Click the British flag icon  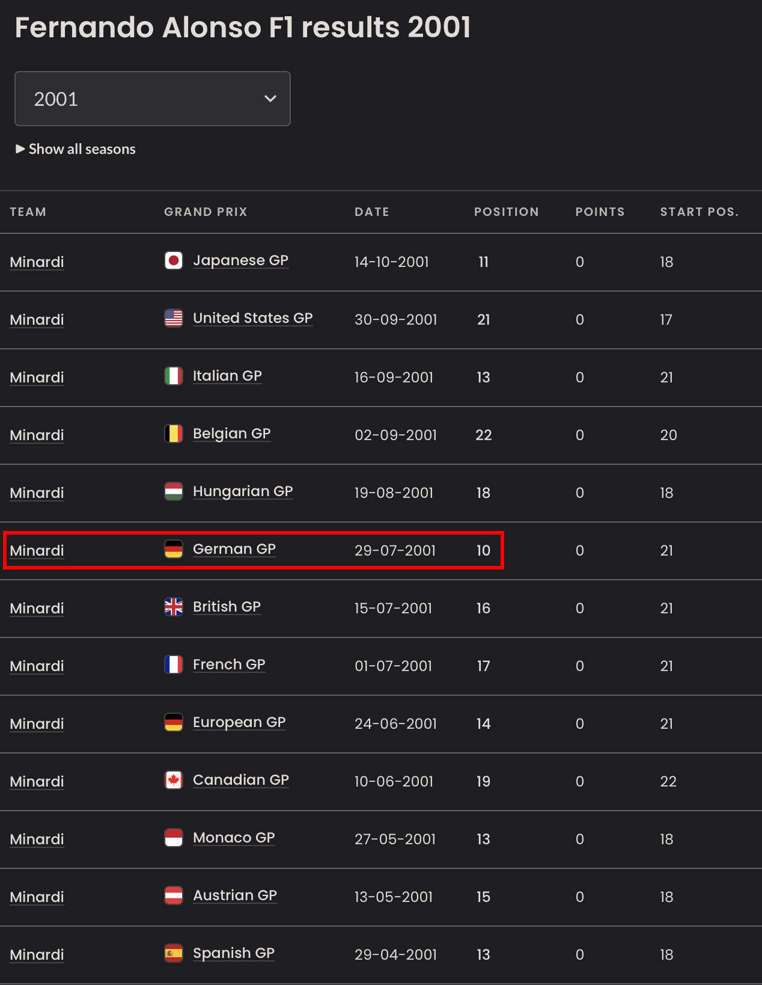pos(174,607)
